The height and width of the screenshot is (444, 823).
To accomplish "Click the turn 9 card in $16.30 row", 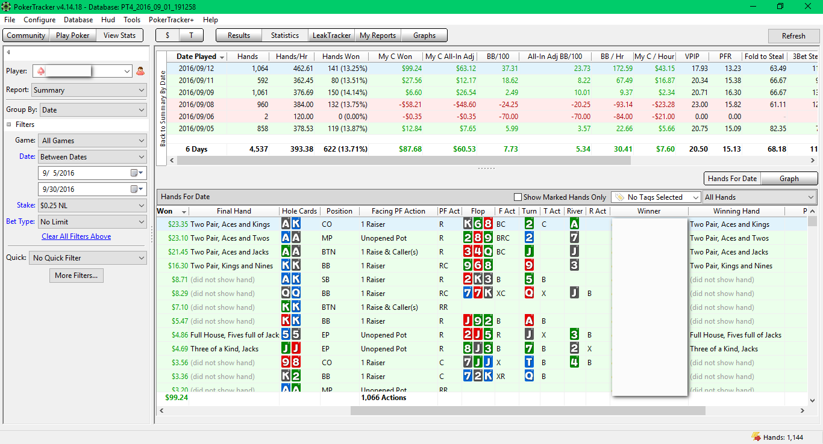I will pos(529,265).
